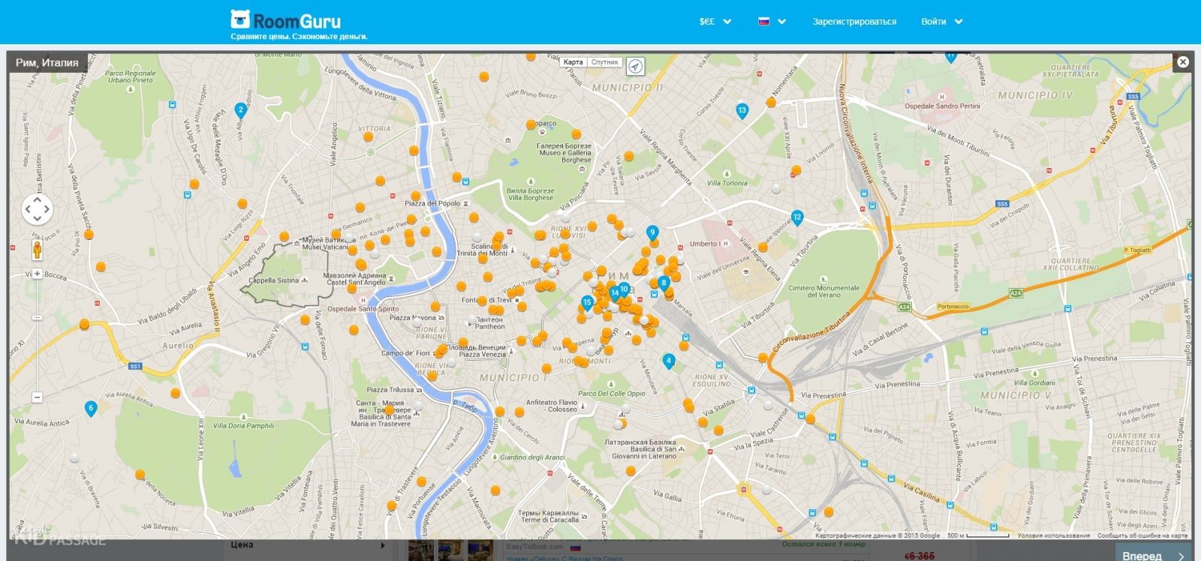
Task: Click the my-location compass arrow icon
Action: click(x=635, y=67)
